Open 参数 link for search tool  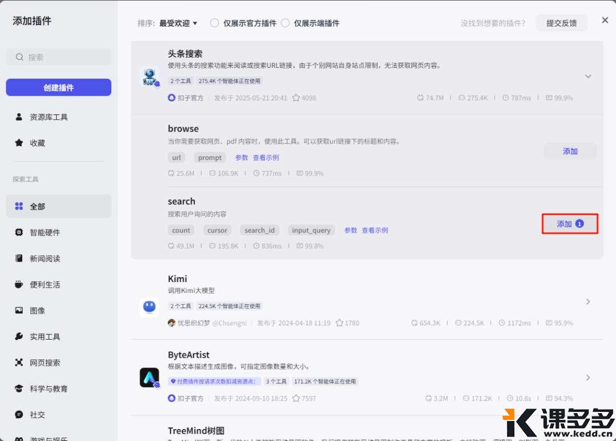click(x=351, y=230)
